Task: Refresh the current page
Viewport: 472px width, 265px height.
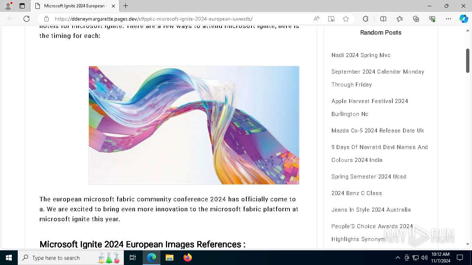Action: pos(27,19)
